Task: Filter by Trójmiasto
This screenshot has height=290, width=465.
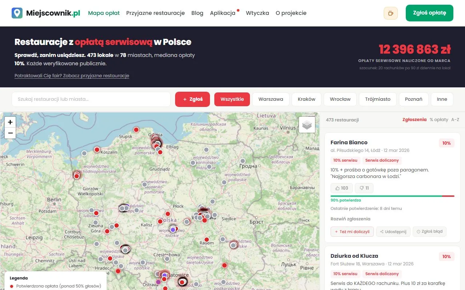Action: 378,99
